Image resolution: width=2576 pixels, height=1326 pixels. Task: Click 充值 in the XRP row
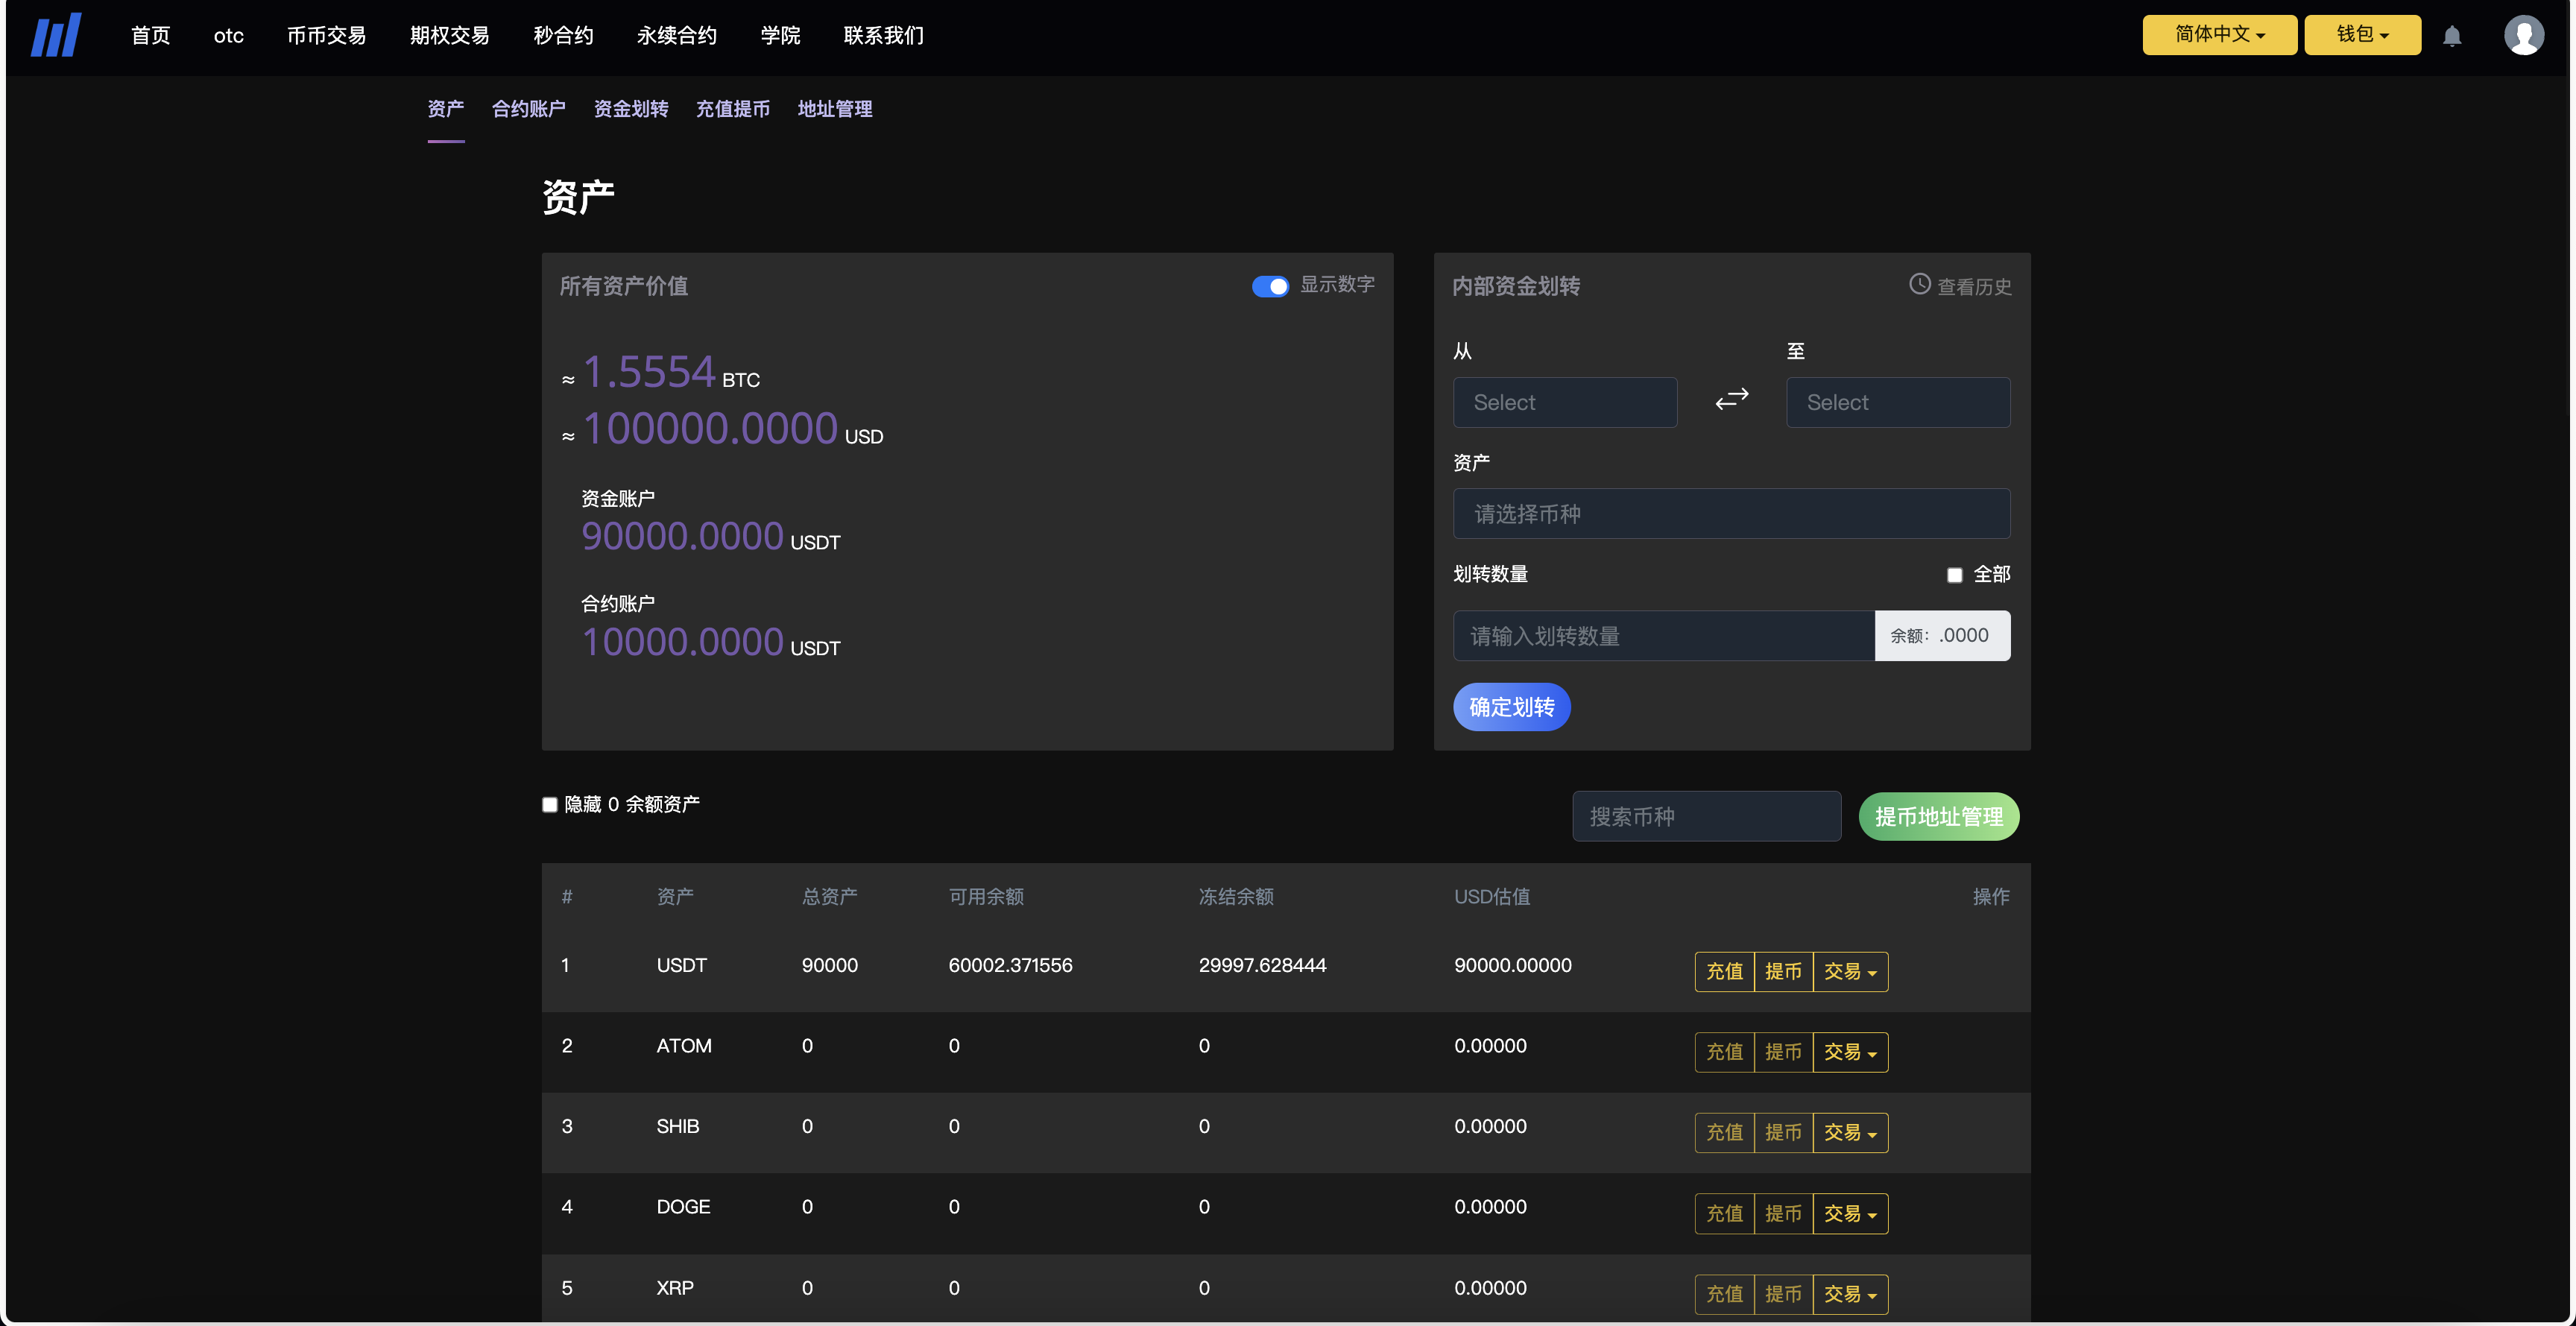click(1724, 1294)
